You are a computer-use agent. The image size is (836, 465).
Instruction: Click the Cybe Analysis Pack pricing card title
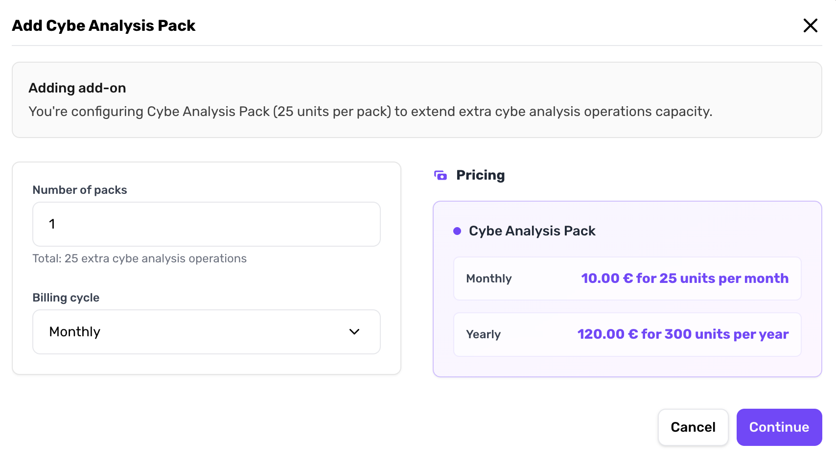coord(532,231)
